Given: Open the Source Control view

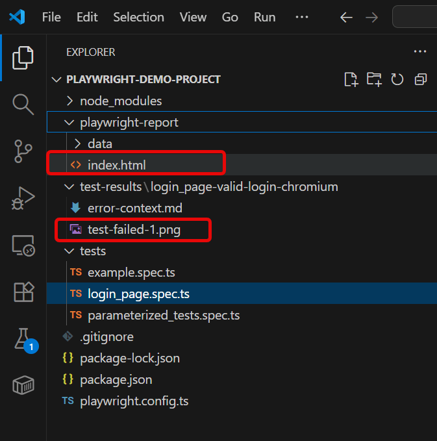Looking at the screenshot, I should click(x=23, y=150).
